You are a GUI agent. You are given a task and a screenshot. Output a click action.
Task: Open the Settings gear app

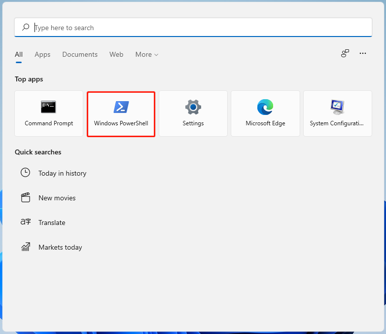point(193,113)
